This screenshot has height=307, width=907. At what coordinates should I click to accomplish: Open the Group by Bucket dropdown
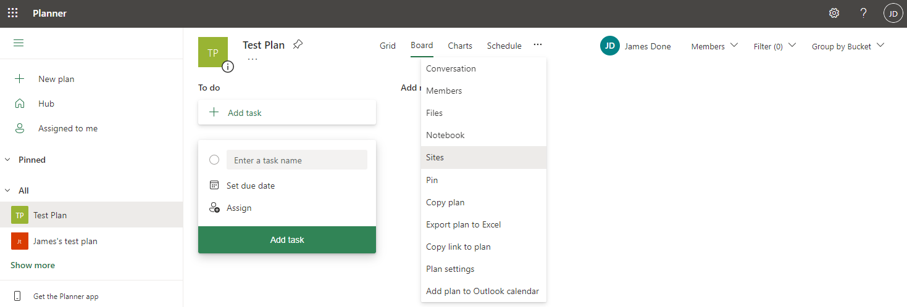848,46
